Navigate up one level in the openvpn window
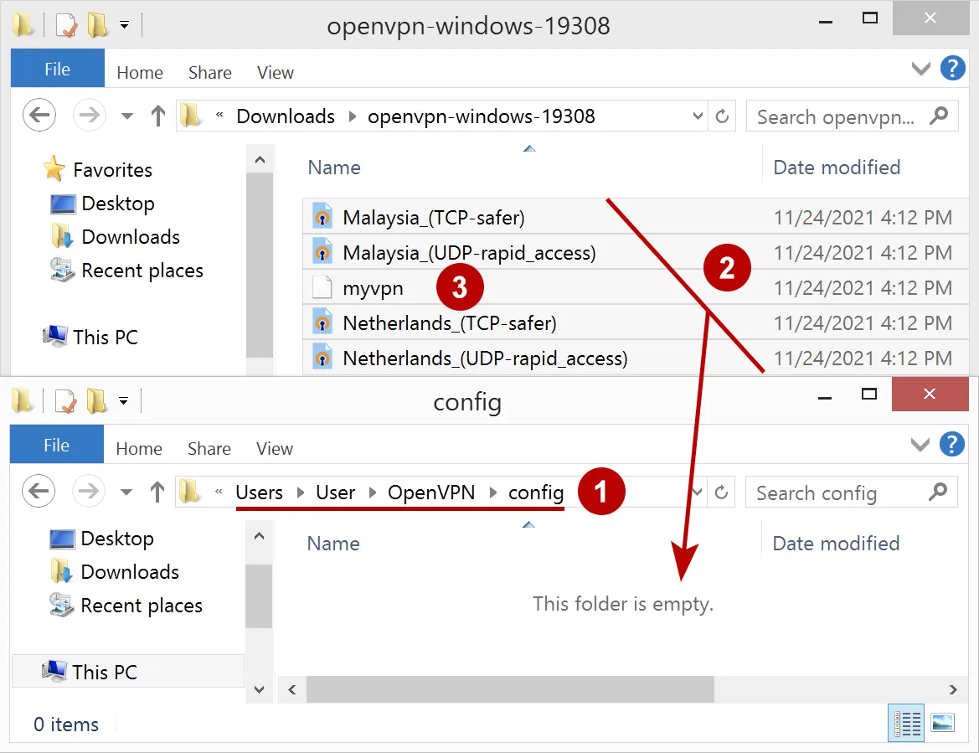 [157, 116]
